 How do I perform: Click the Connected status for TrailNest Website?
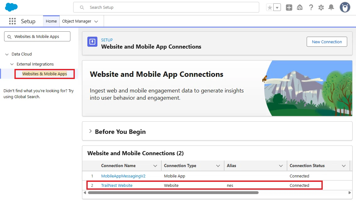click(x=299, y=186)
